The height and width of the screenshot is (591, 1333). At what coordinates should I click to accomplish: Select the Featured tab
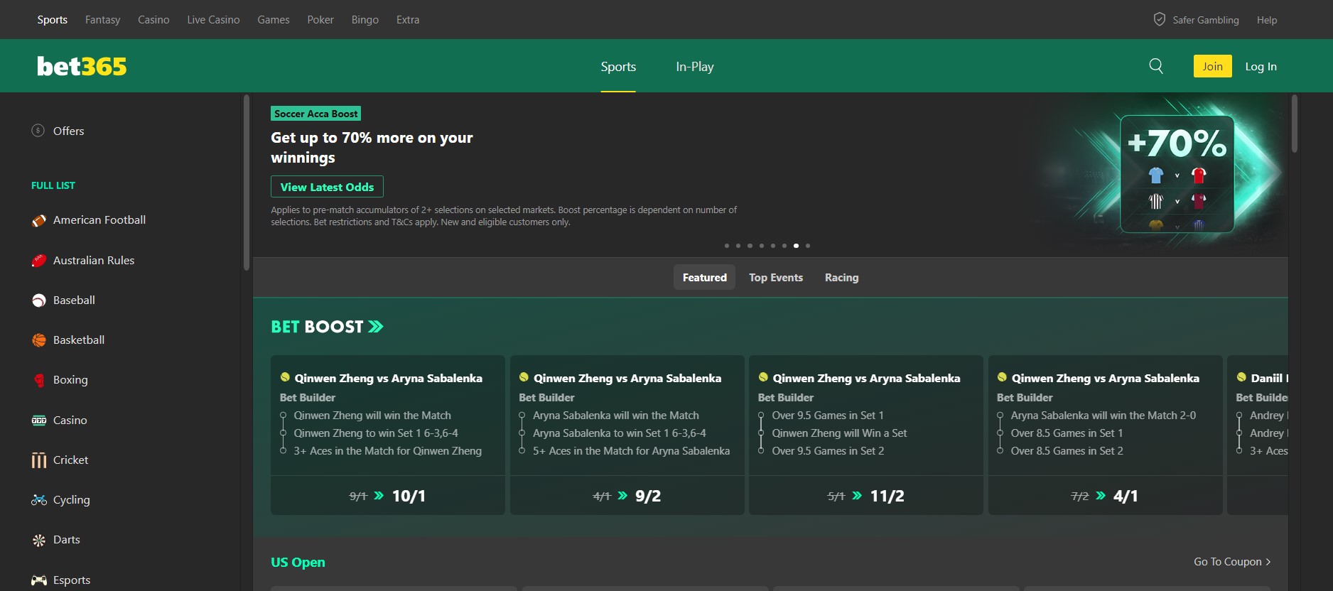(705, 278)
